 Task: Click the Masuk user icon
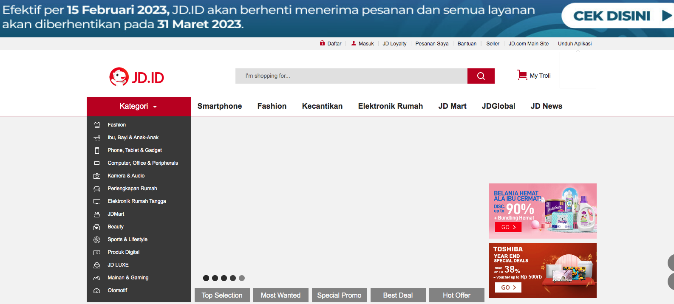point(354,43)
